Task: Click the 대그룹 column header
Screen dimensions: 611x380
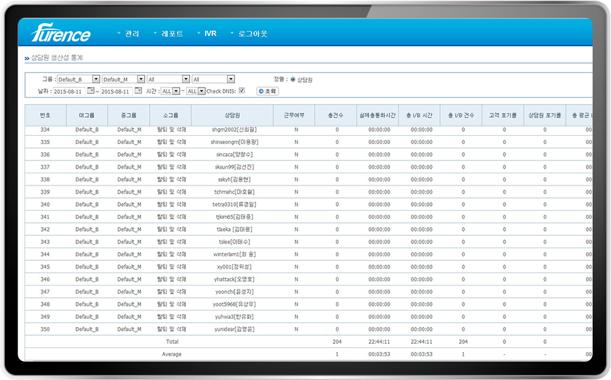Action: tap(87, 115)
